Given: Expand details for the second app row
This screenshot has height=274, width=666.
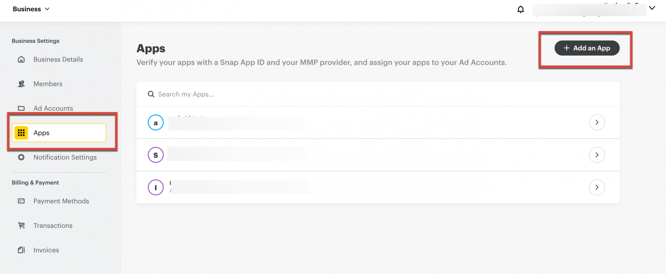Looking at the screenshot, I should tap(597, 155).
